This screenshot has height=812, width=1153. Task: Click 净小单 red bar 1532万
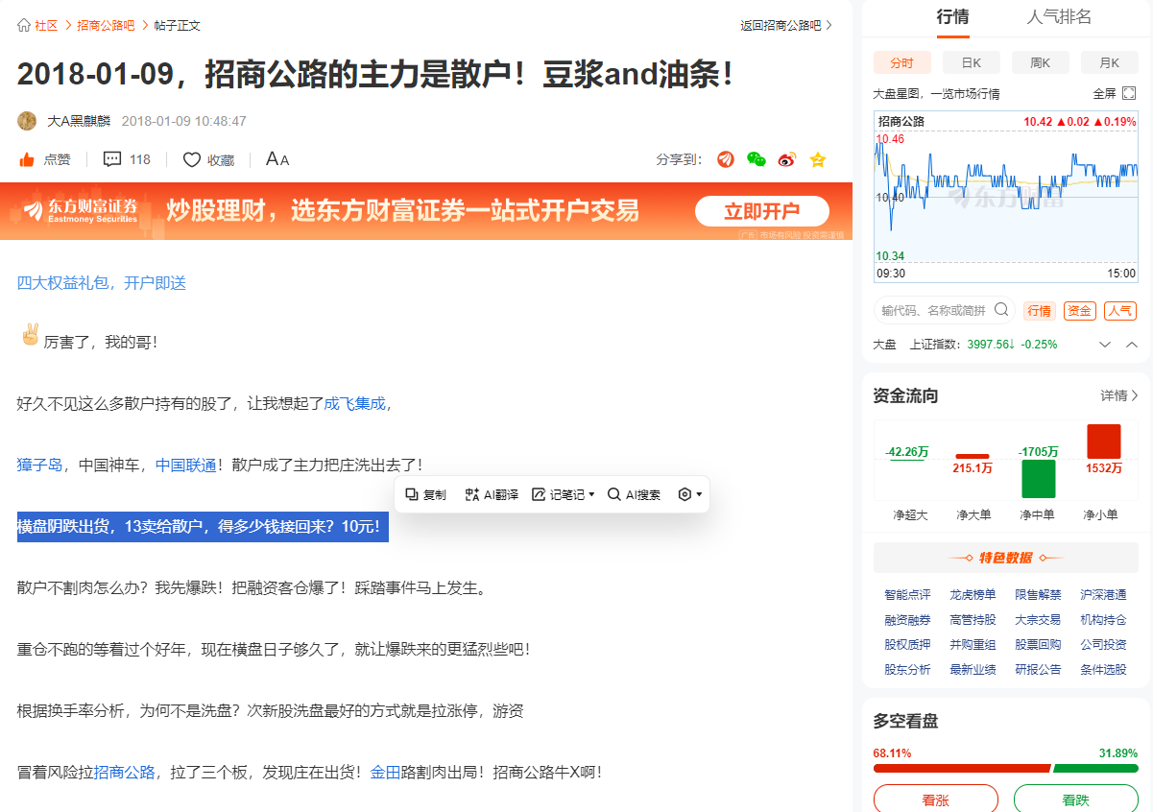coord(1104,442)
